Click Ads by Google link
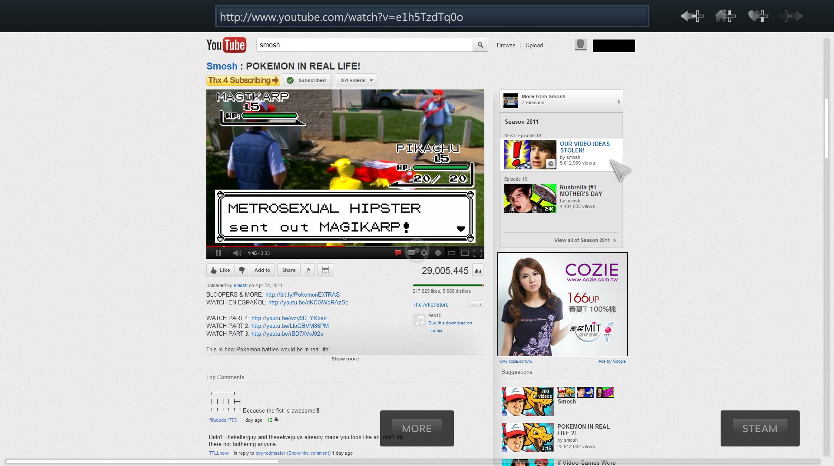The image size is (834, 466). click(x=612, y=361)
